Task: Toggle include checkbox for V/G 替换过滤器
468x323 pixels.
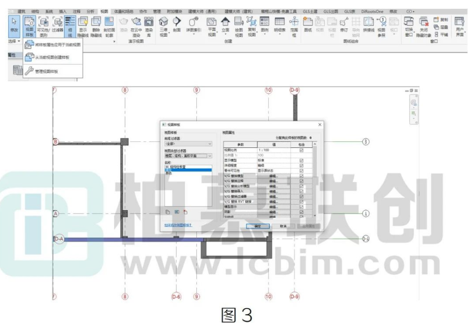Action: pyautogui.click(x=301, y=197)
